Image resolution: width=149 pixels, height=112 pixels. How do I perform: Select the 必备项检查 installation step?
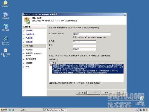30,34
